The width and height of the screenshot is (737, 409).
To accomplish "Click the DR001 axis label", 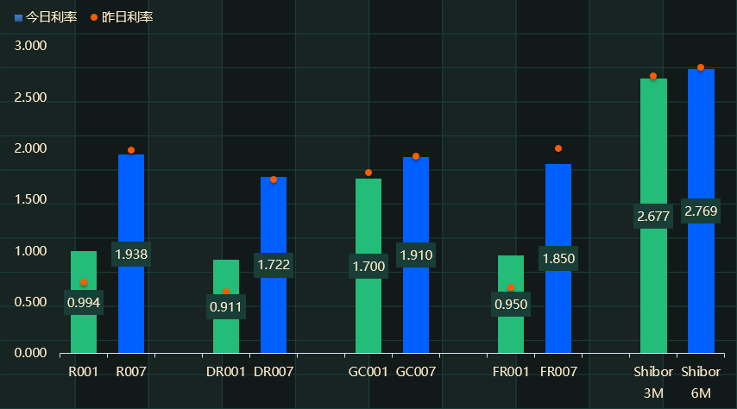I will coord(226,372).
